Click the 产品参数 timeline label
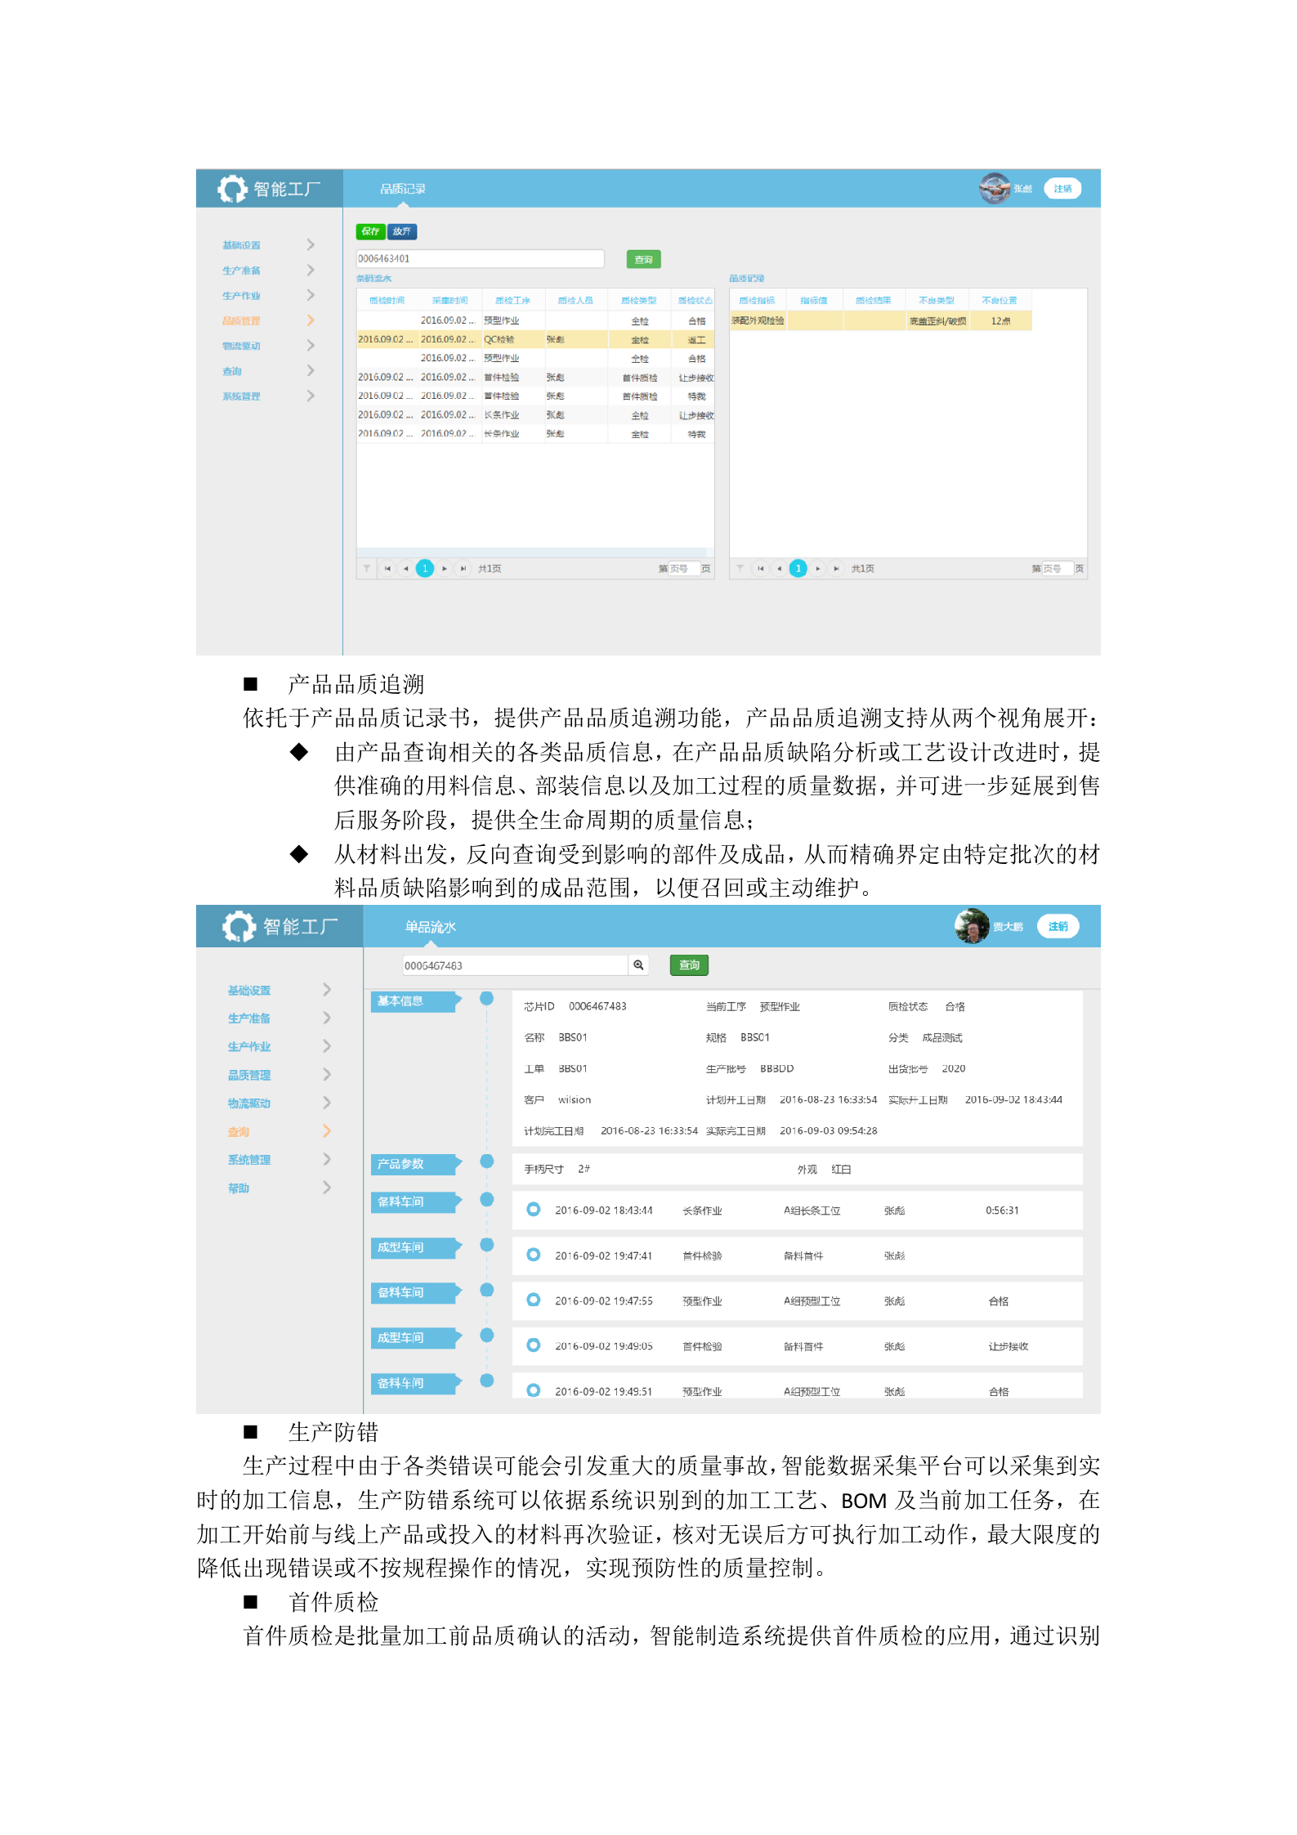Viewport: 1297px width, 1835px height. [x=417, y=1163]
